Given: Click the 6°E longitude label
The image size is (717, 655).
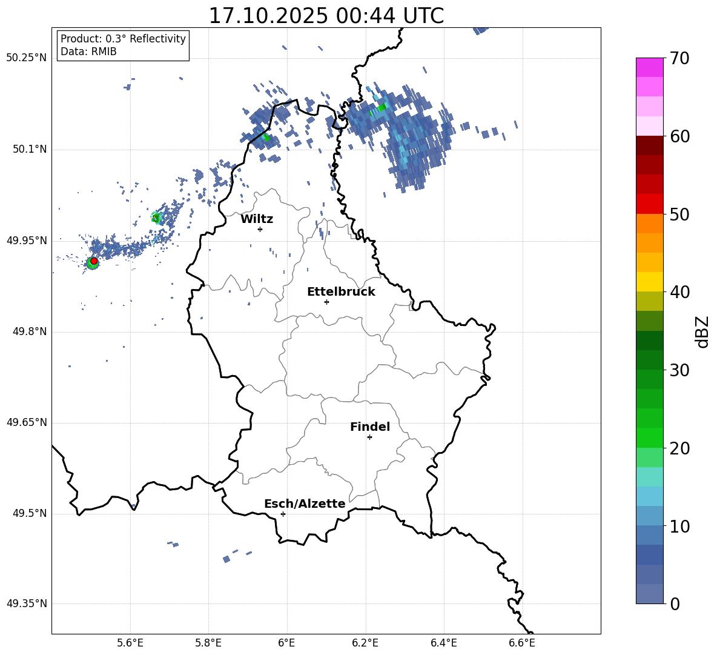Looking at the screenshot, I should [286, 643].
